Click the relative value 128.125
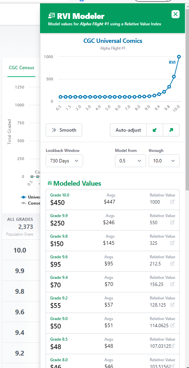This screenshot has height=368, width=189. tap(158, 305)
